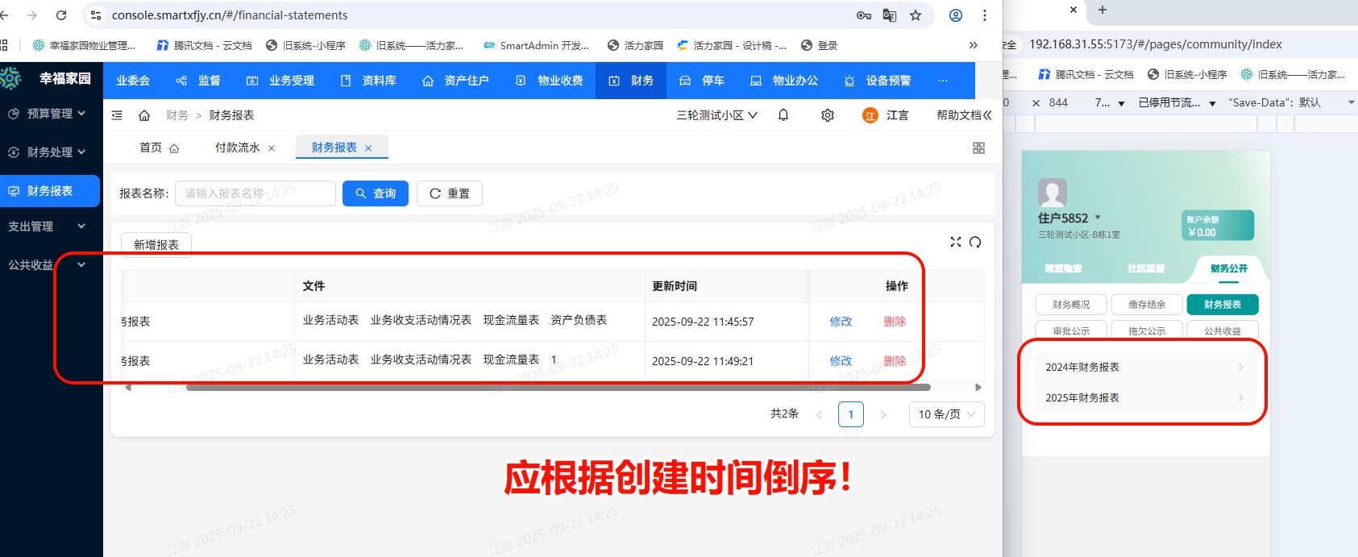
Task: Open the 10 条/页 page size dropdown
Action: pos(946,414)
